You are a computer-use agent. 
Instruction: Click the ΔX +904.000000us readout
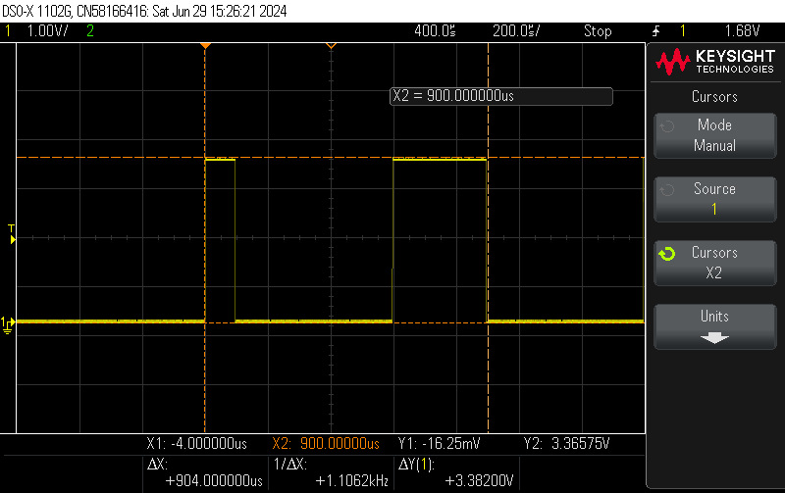(205, 472)
